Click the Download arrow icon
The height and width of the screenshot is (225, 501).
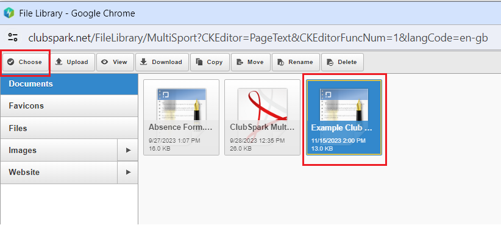[x=144, y=62]
